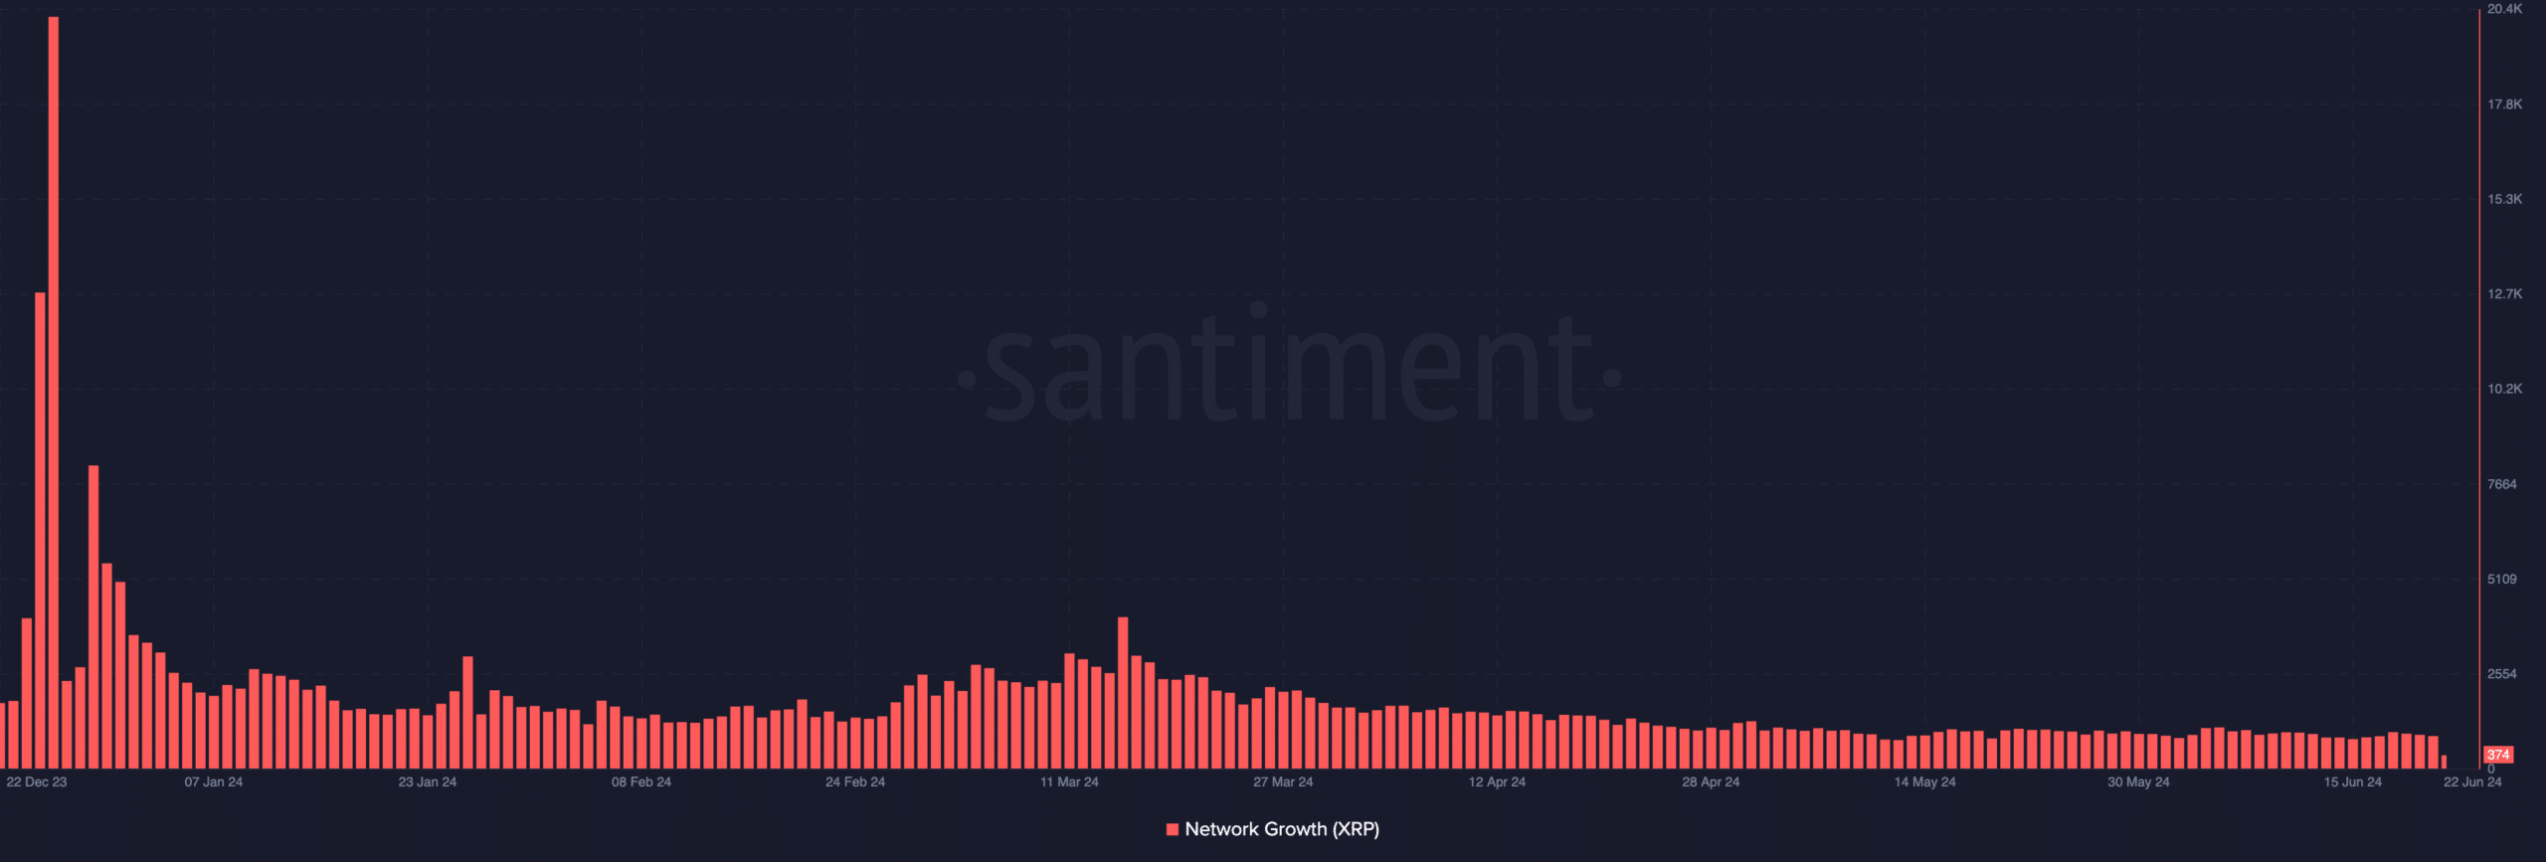Click the 2554 y-axis label
Image resolution: width=2546 pixels, height=862 pixels.
(x=2501, y=674)
